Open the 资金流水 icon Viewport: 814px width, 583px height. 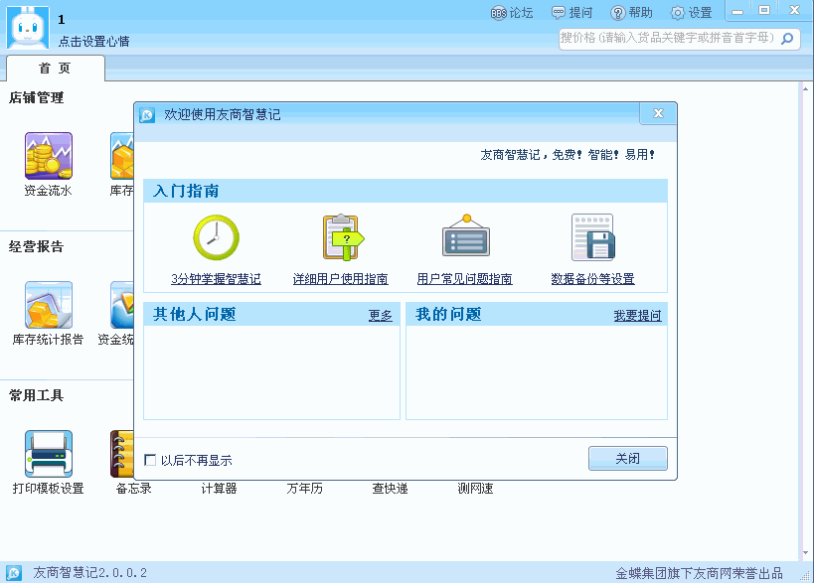(x=49, y=156)
